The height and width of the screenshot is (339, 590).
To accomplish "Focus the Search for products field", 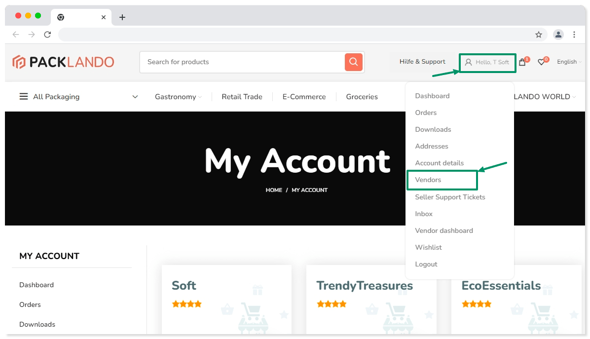I will point(242,62).
